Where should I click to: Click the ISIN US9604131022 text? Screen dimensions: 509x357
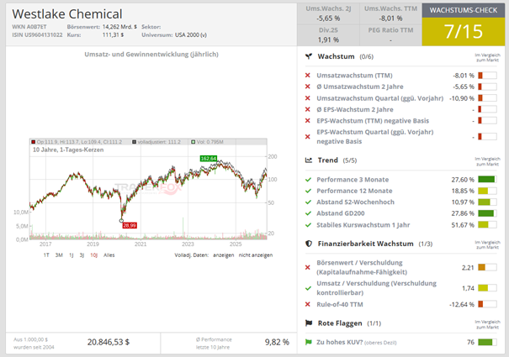point(37,34)
